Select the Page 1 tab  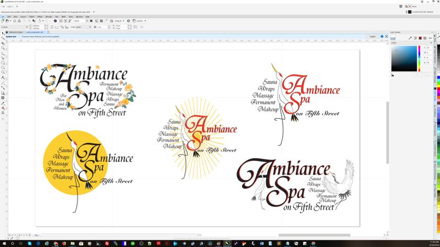click(x=37, y=235)
